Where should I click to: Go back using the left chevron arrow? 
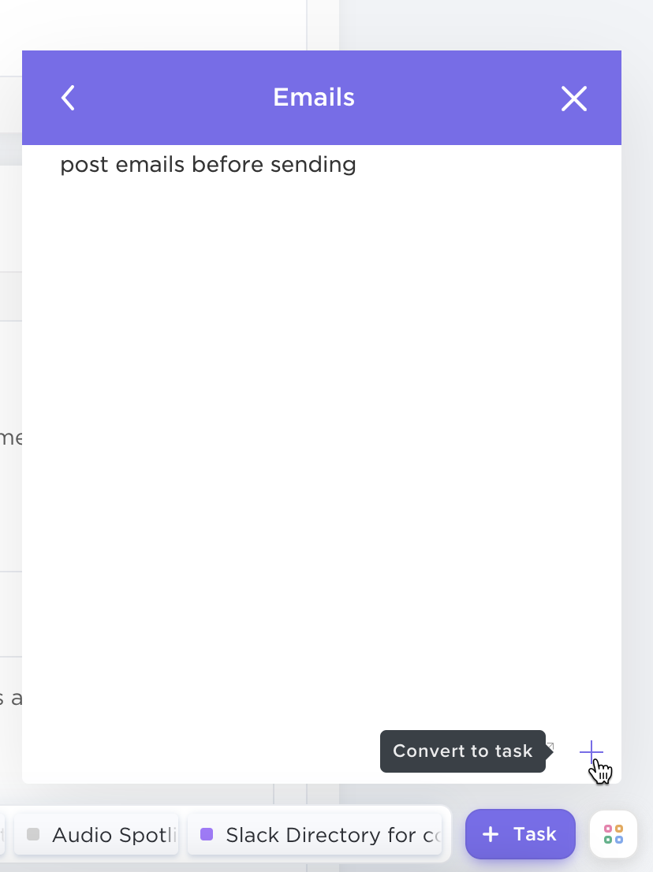(x=68, y=98)
